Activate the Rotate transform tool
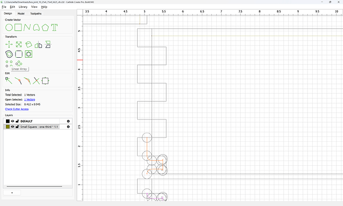 click(28, 44)
